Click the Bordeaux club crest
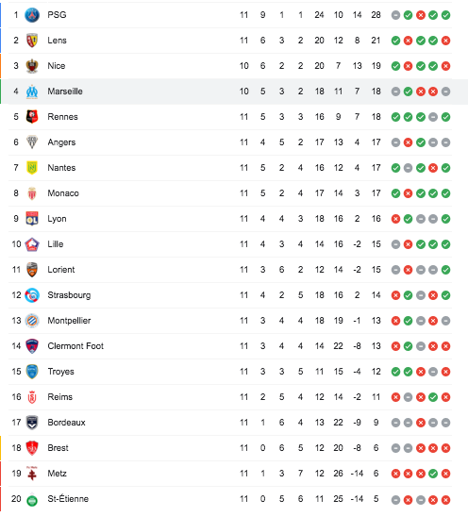The height and width of the screenshot is (517, 468). [32, 423]
